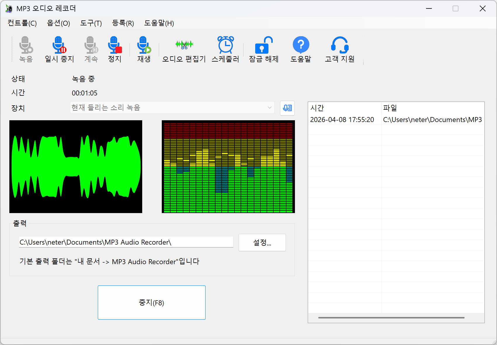497x345 pixels.
Task: Click the output folder path field
Action: click(x=126, y=242)
